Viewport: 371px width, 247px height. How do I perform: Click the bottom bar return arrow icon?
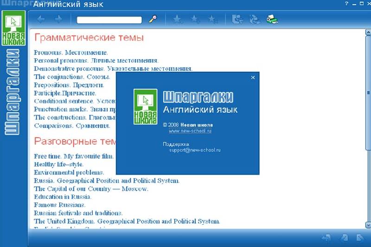[327, 238]
